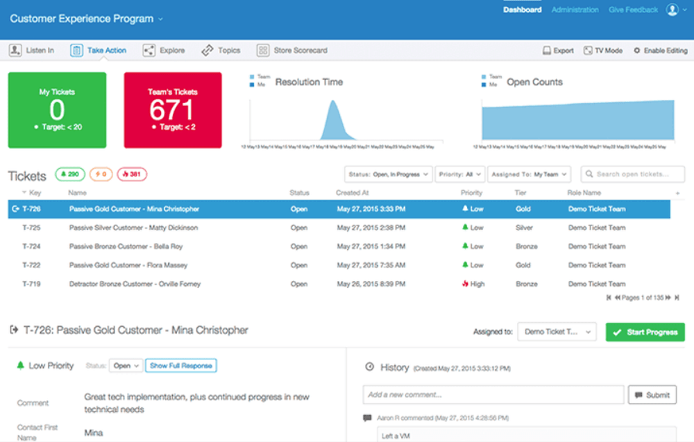Image resolution: width=694 pixels, height=442 pixels.
Task: Click the Show Full Response button
Action: 181,366
